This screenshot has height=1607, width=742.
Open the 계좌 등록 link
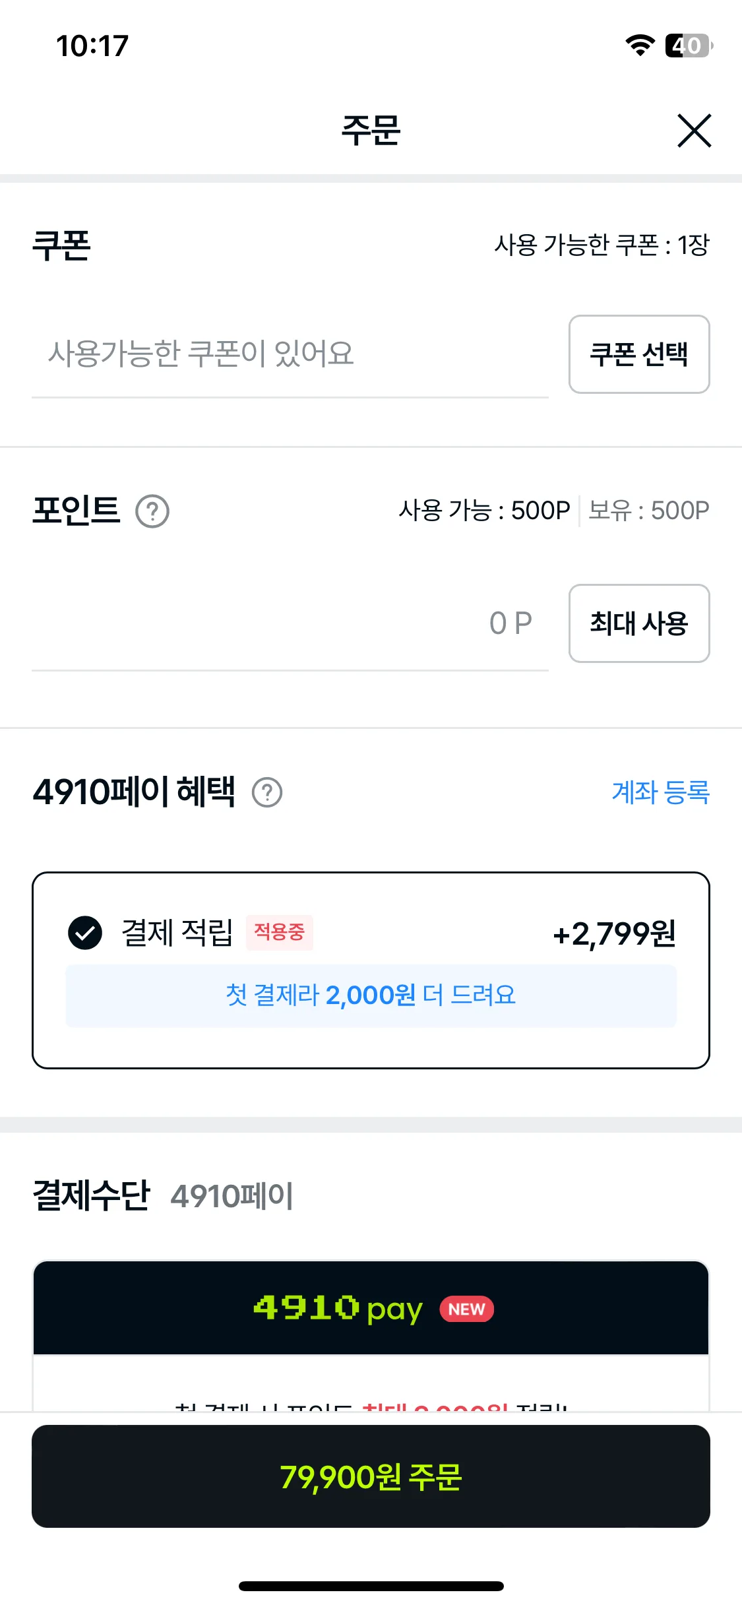coord(660,792)
